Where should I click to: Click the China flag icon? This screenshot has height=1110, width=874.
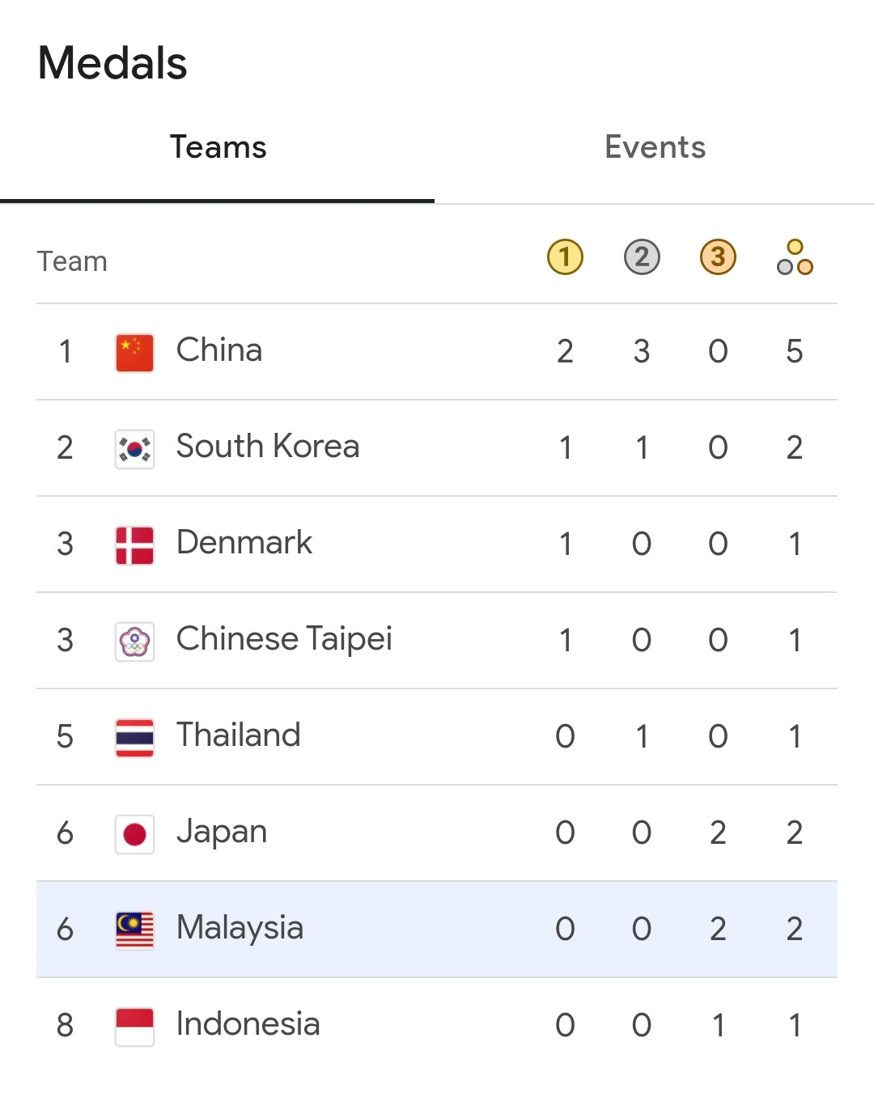[134, 352]
